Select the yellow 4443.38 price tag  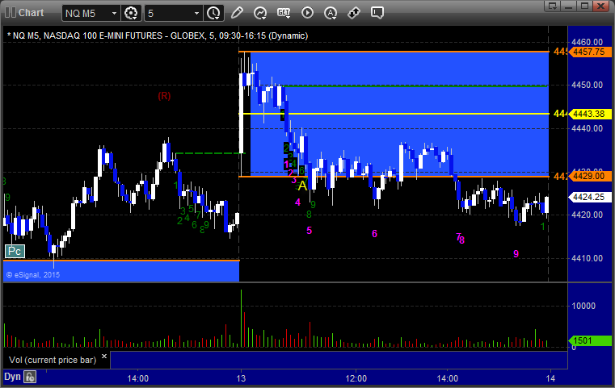[589, 114]
